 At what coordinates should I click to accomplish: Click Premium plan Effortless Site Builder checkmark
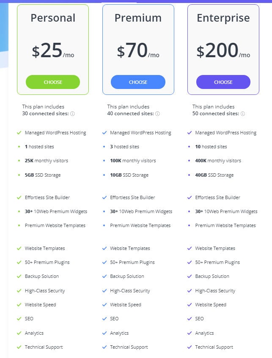(x=104, y=197)
